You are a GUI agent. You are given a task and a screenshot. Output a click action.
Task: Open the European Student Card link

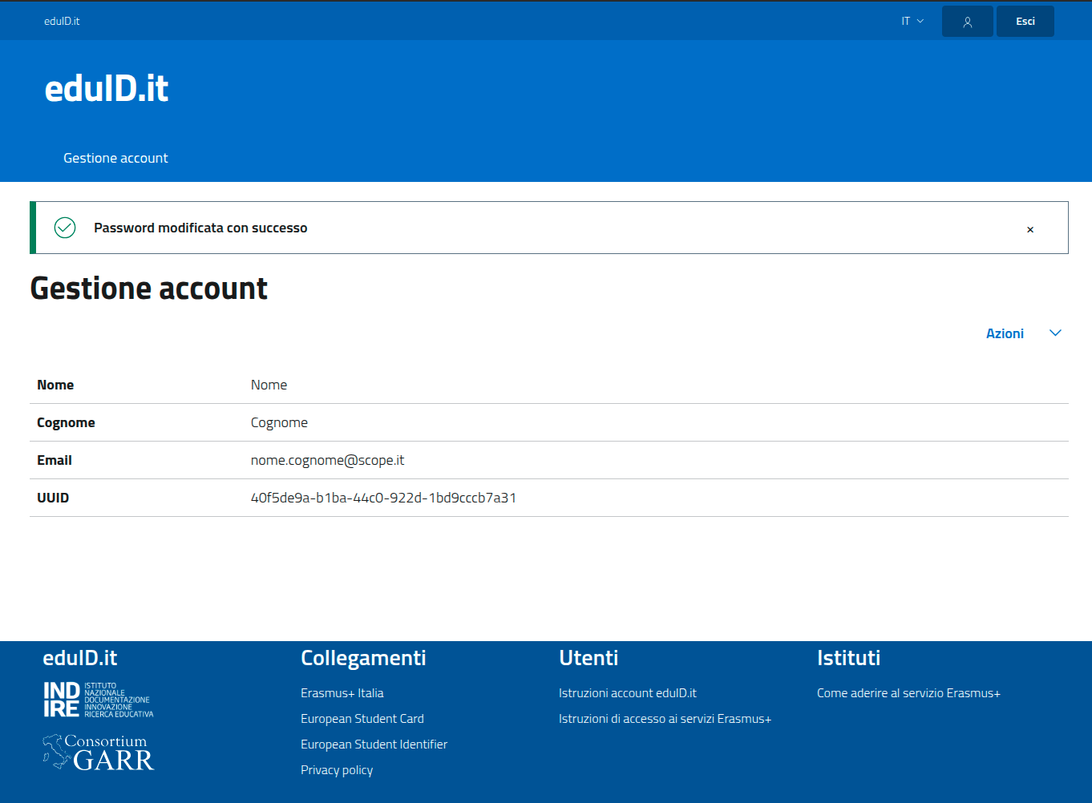click(362, 719)
